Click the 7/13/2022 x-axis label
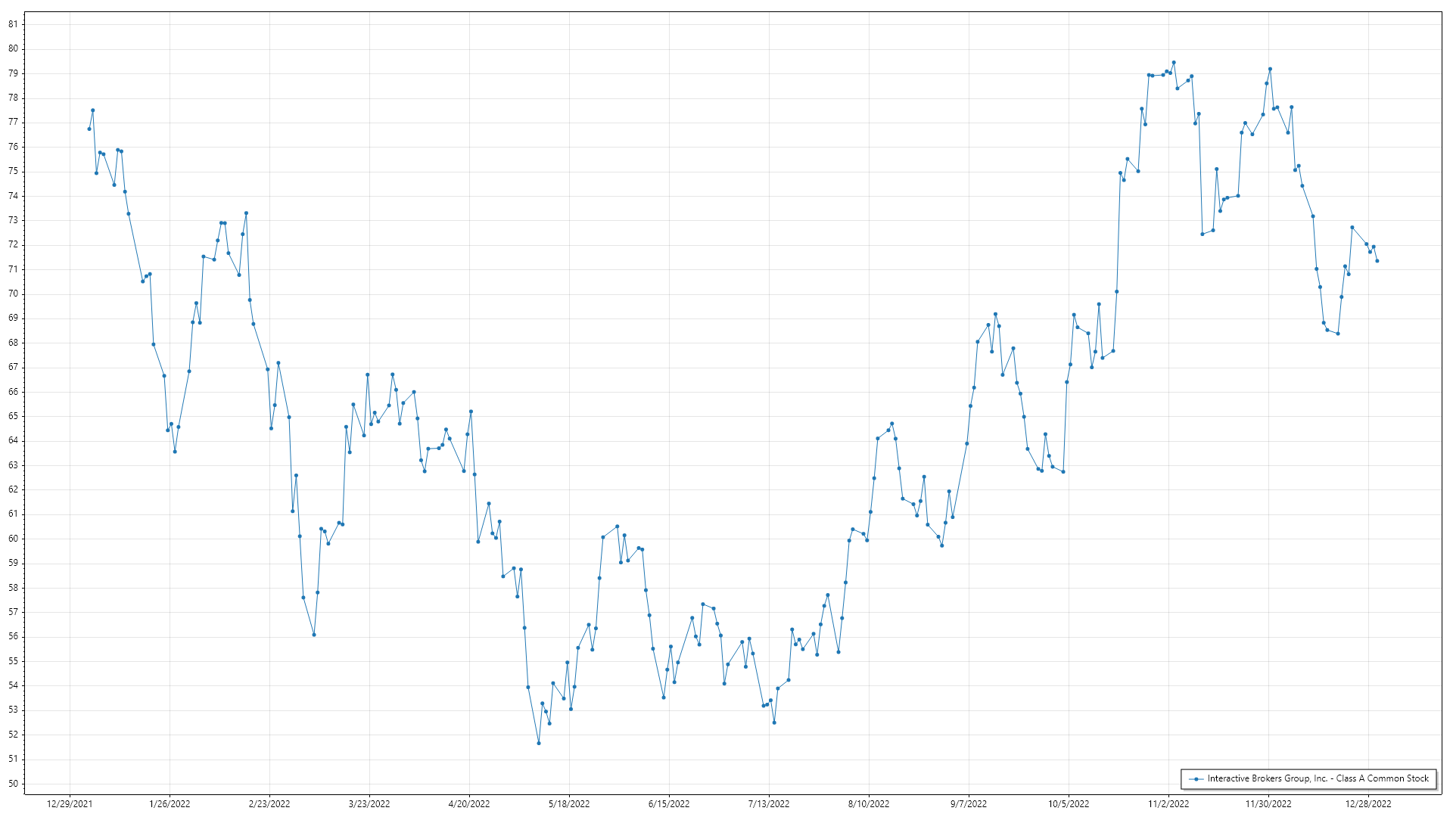Screen dimensions: 1453x817 pyautogui.click(x=769, y=803)
